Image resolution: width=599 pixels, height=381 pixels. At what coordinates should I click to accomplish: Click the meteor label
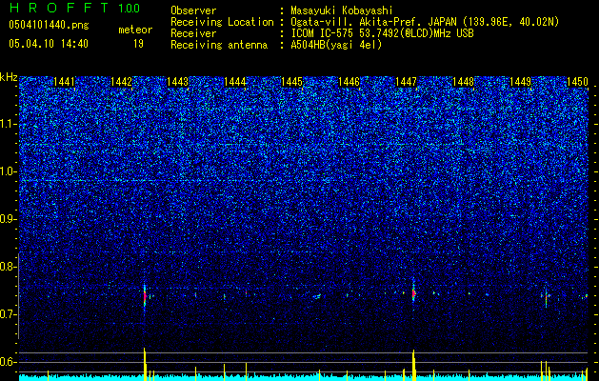(135, 30)
